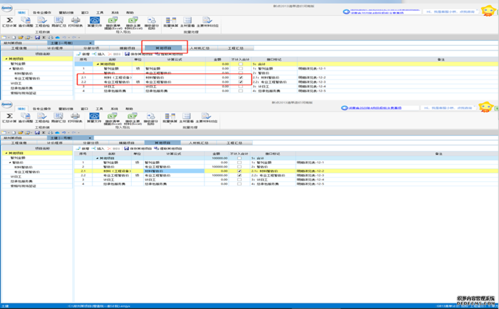The image size is (499, 309).
Task: Open 算量文件 icon in upper ribbon
Action: (93, 21)
